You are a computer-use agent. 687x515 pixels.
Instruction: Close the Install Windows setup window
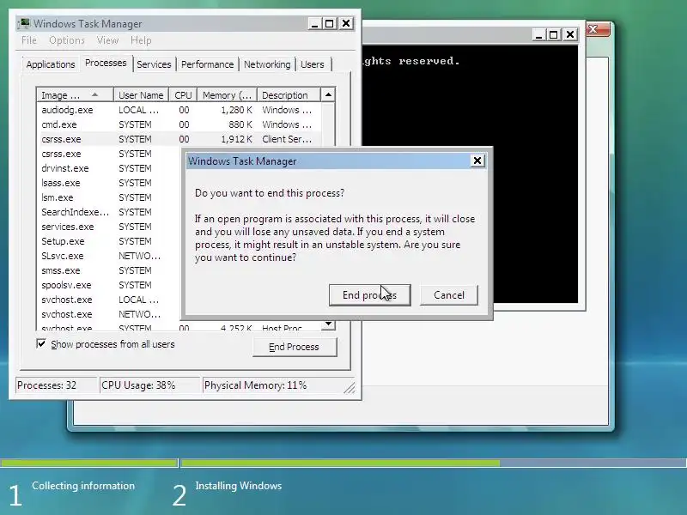point(598,29)
